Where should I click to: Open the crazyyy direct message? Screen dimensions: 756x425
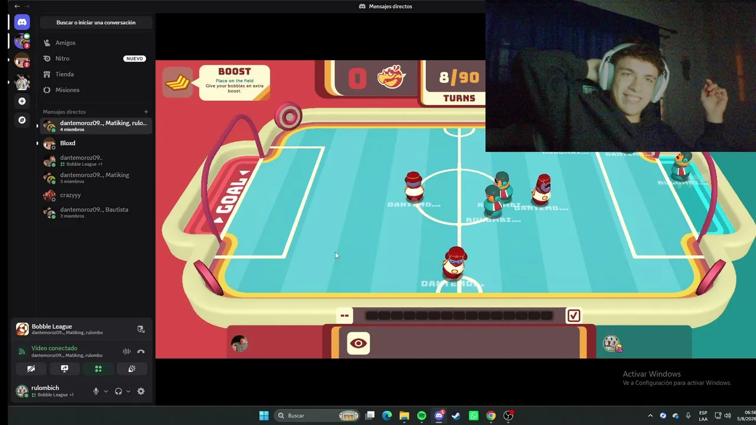click(96, 195)
